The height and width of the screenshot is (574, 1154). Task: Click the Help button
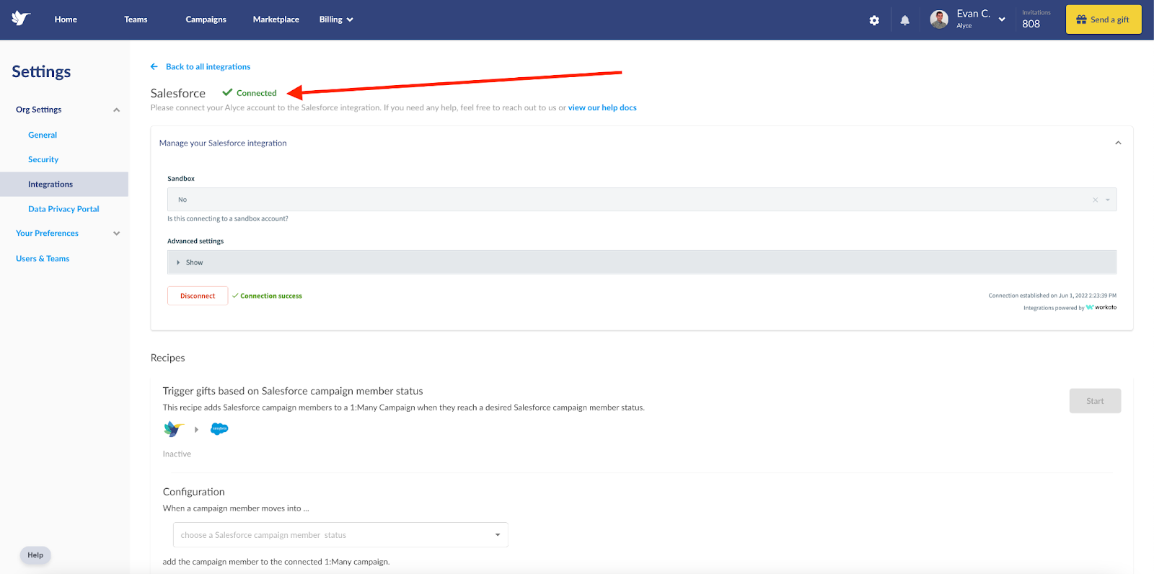coord(35,555)
